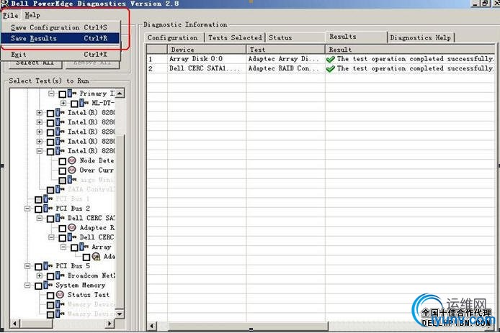Click the tree horizontal scrollbar thumb

pyautogui.click(x=36, y=324)
